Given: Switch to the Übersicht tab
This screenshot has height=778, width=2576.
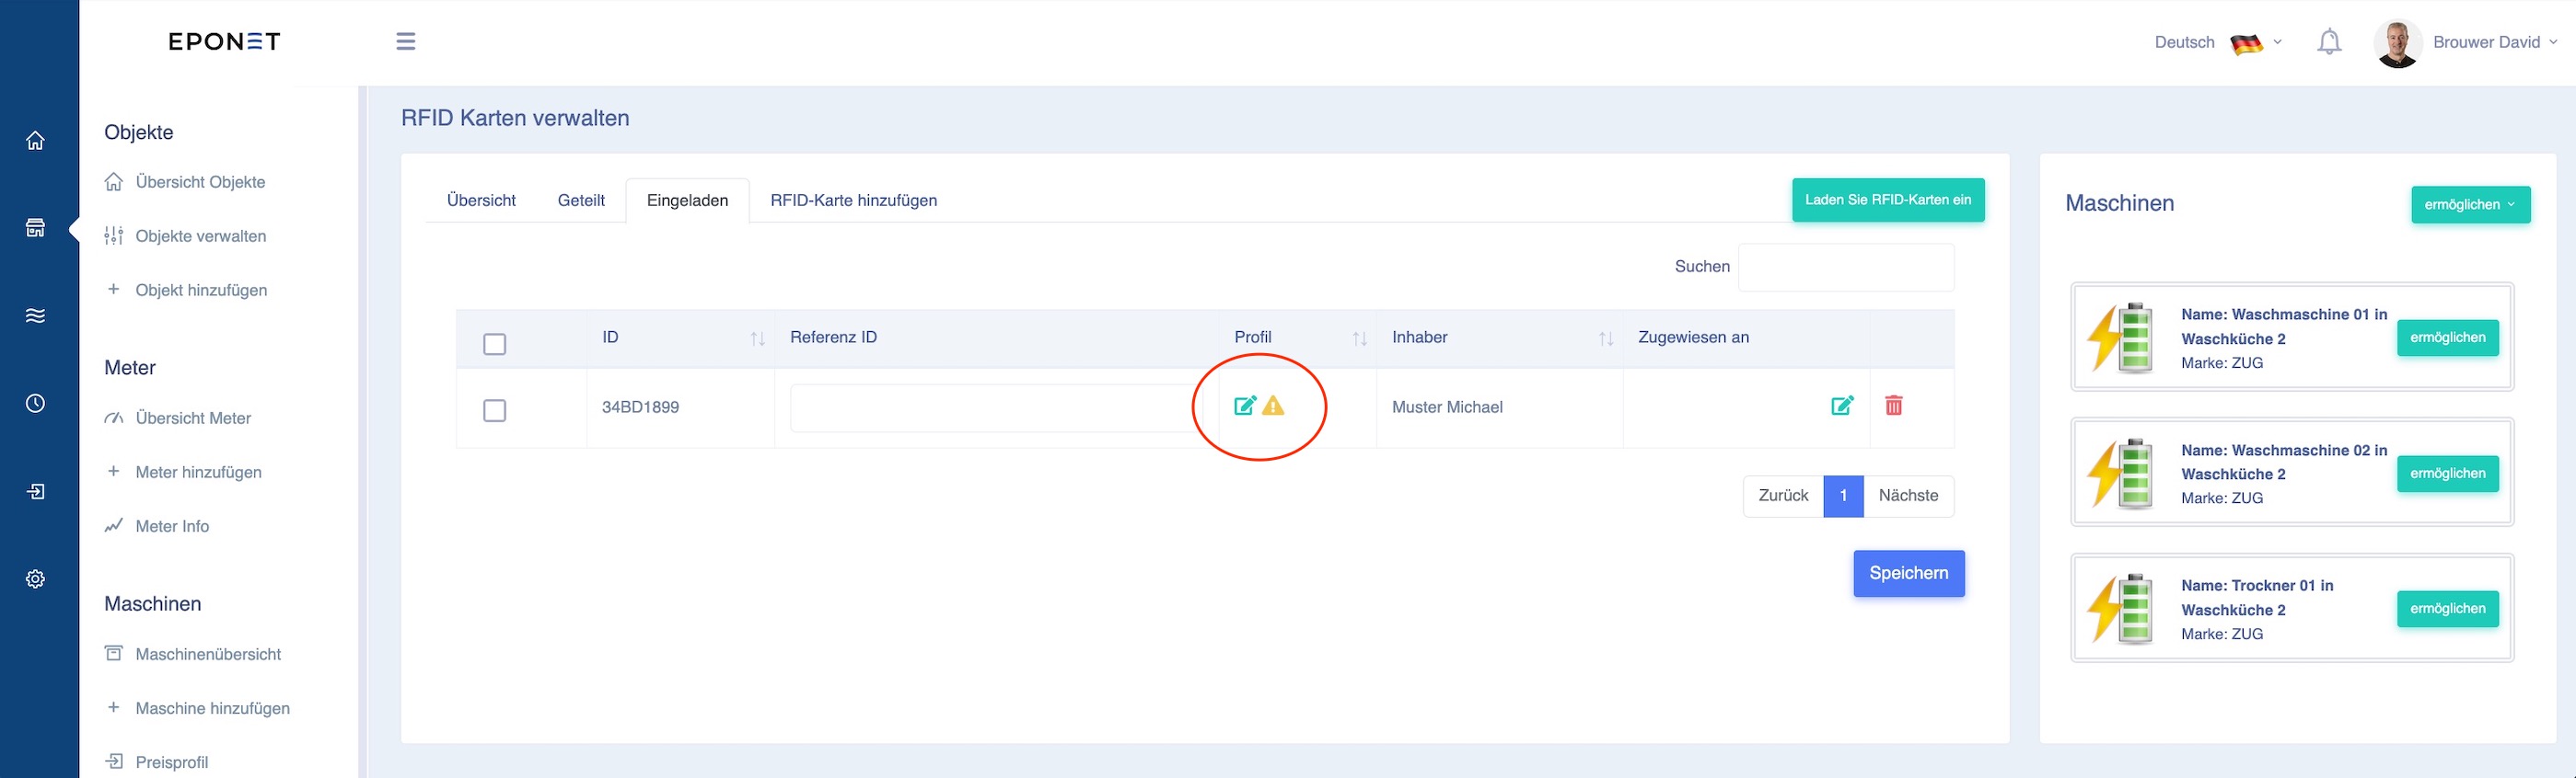Looking at the screenshot, I should 481,200.
